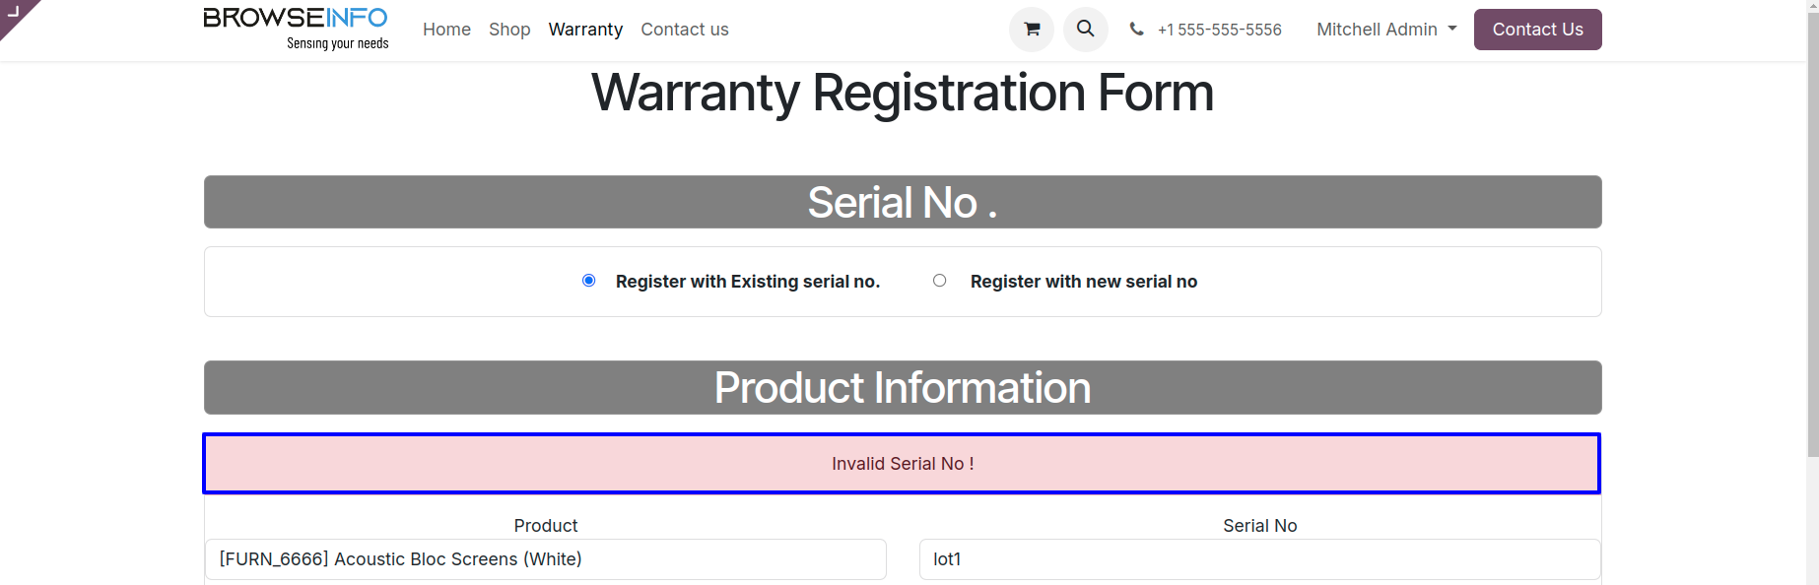Viewport: 1819px width, 585px height.
Task: Click the search magnifier icon
Action: click(1085, 30)
